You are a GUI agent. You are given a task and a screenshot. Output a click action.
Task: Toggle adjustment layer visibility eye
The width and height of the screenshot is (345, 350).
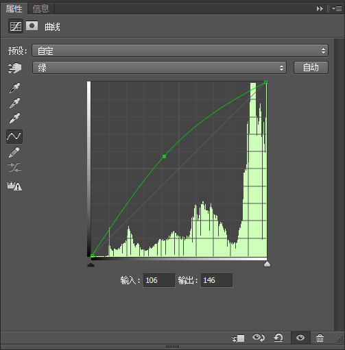[300, 338]
